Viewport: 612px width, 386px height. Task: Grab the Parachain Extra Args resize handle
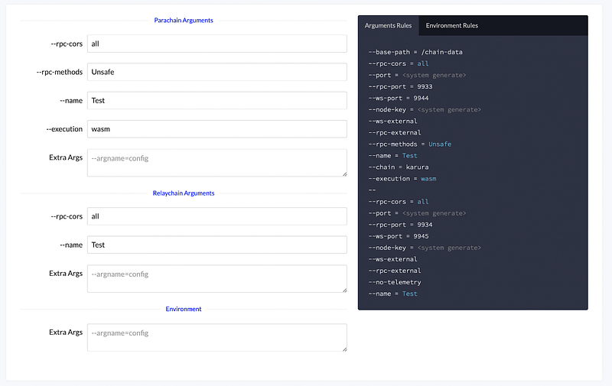pyautogui.click(x=344, y=174)
